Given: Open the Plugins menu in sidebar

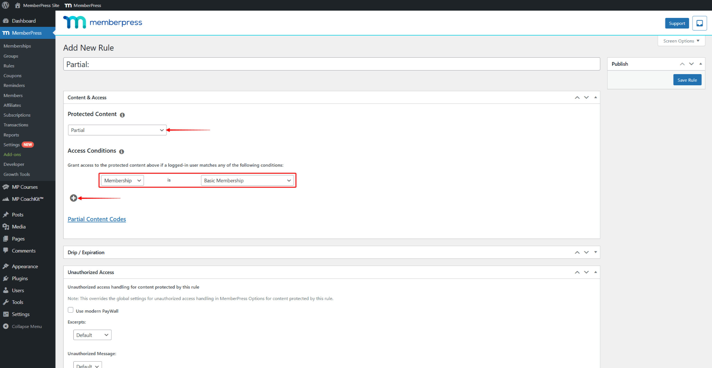Looking at the screenshot, I should click(x=20, y=278).
